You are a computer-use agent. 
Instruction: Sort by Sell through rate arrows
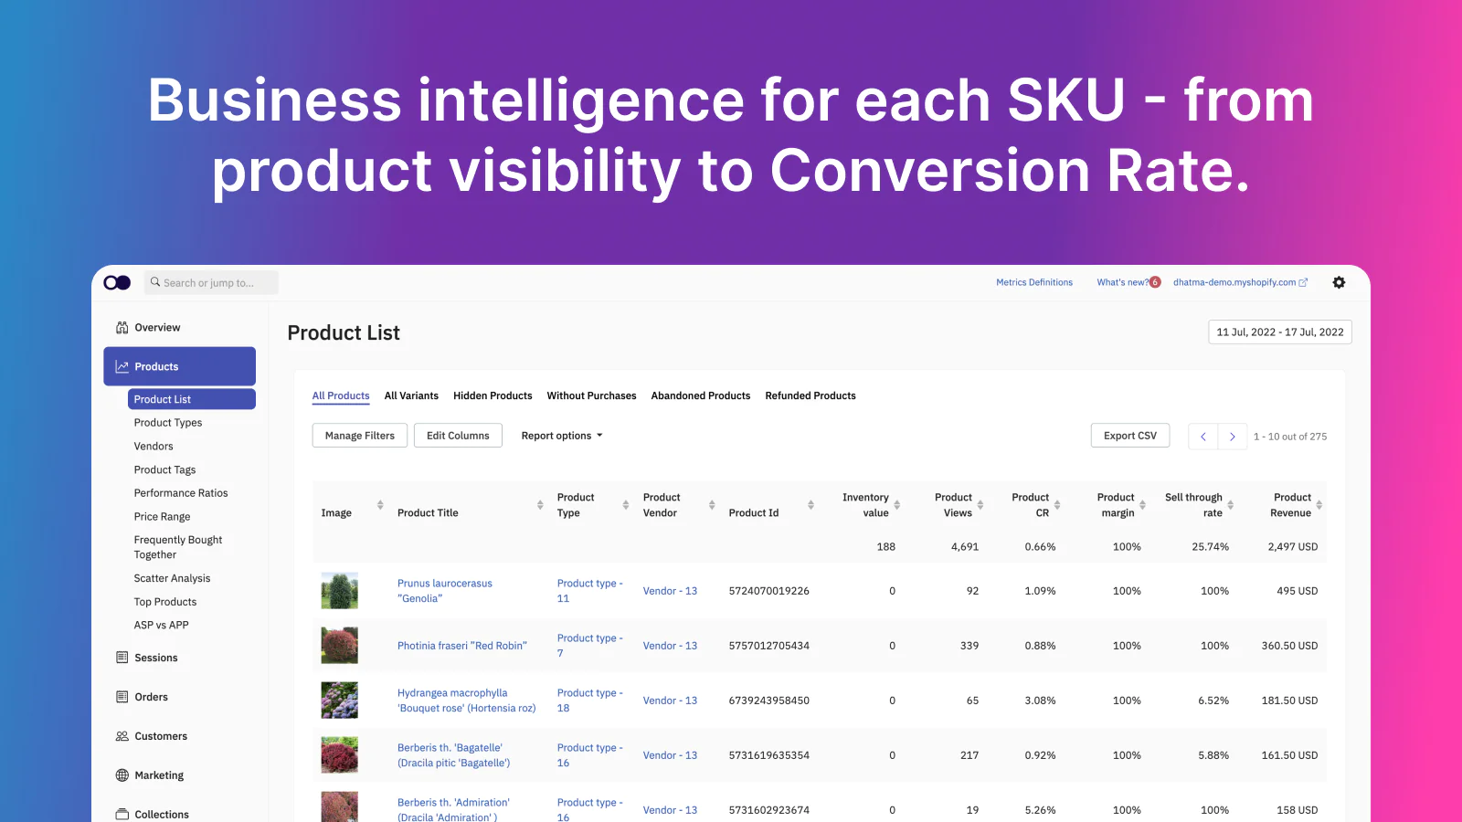click(x=1230, y=505)
